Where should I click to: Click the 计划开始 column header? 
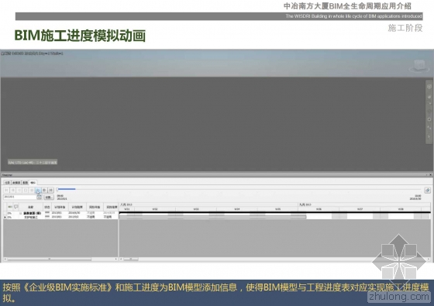(x=60, y=207)
